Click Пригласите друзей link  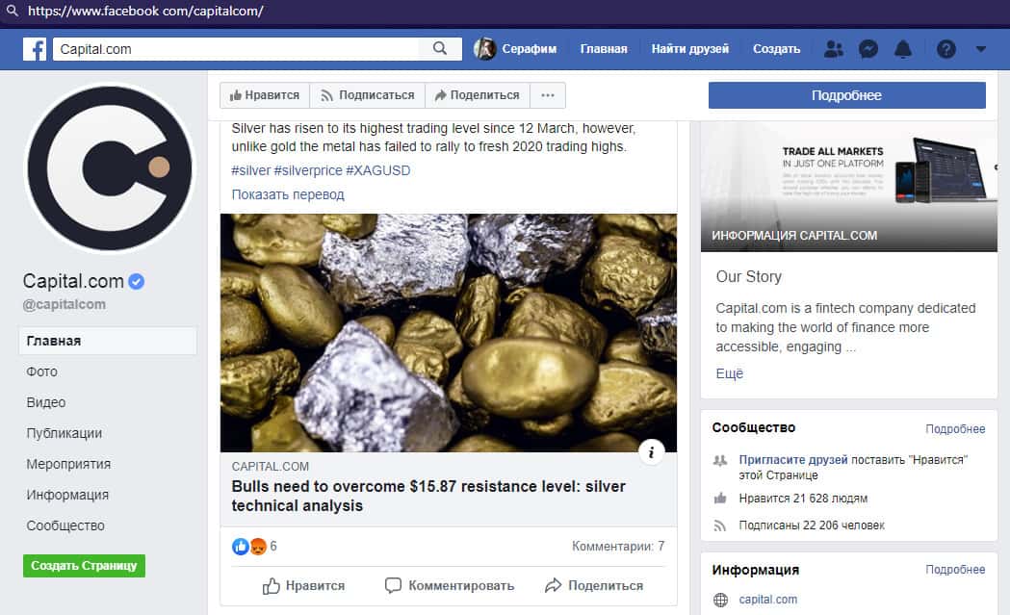[793, 460]
